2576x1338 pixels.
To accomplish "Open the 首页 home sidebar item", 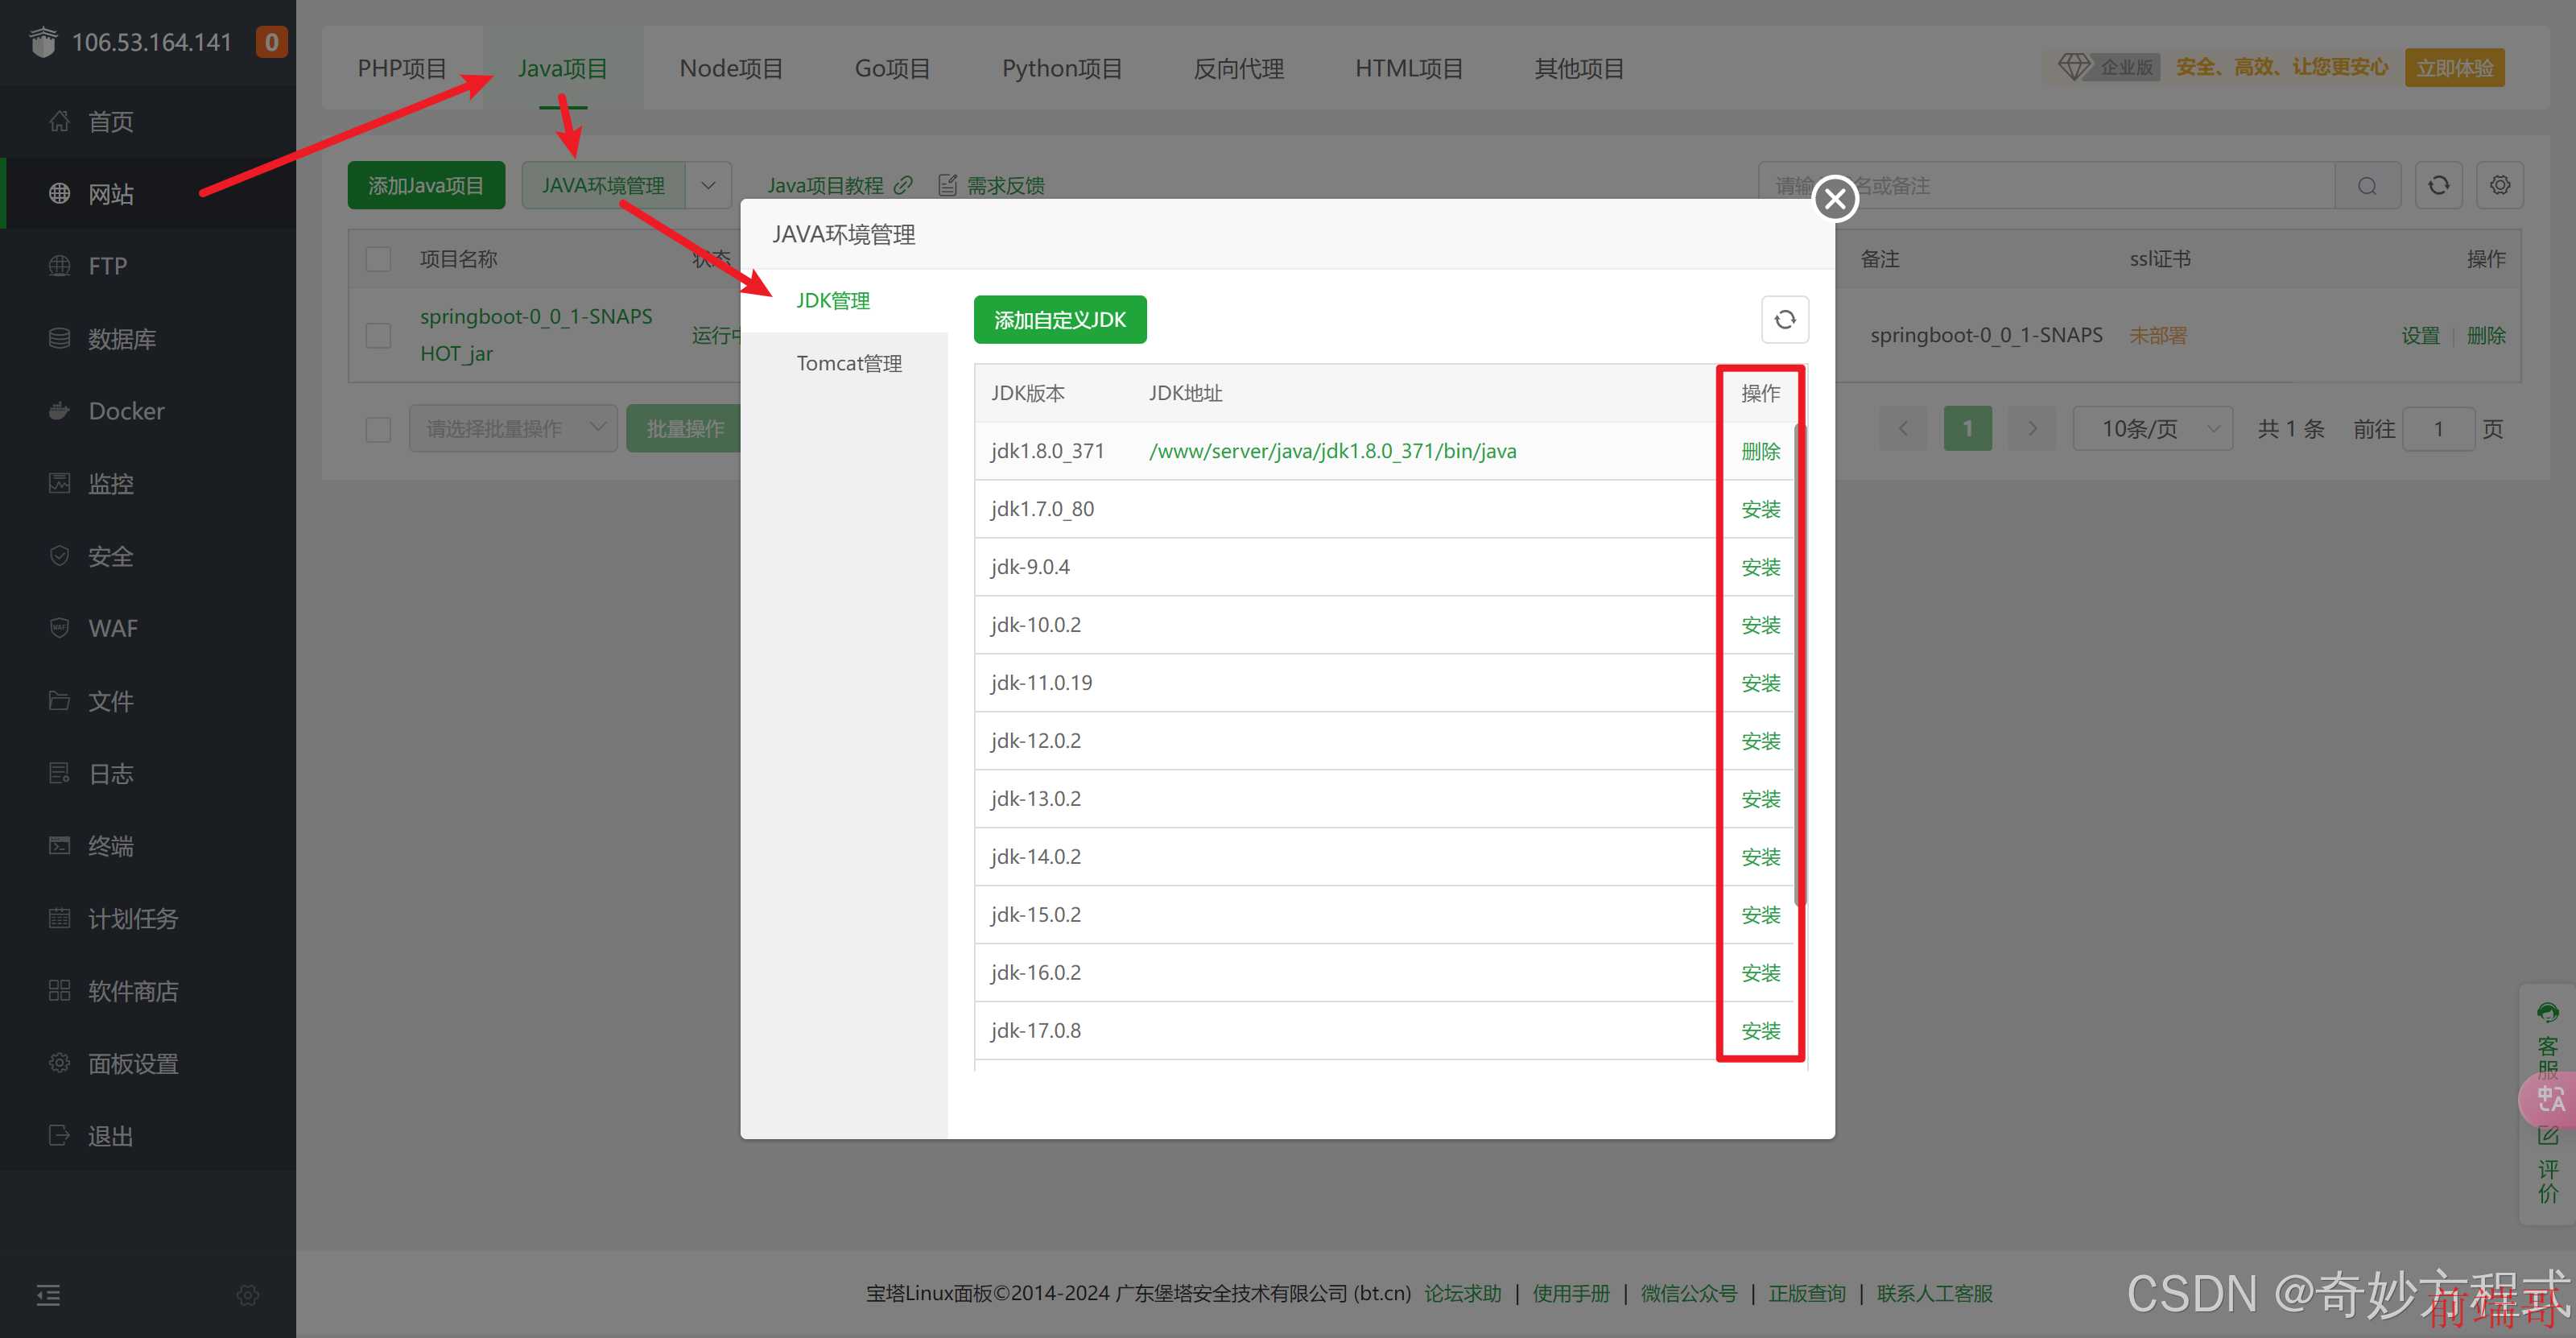I will [x=110, y=122].
